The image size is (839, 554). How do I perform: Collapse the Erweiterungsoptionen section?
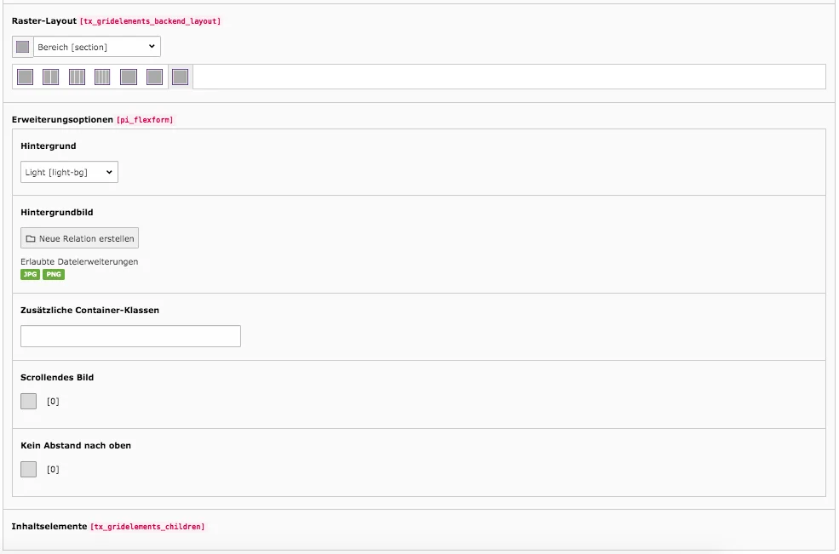61,119
